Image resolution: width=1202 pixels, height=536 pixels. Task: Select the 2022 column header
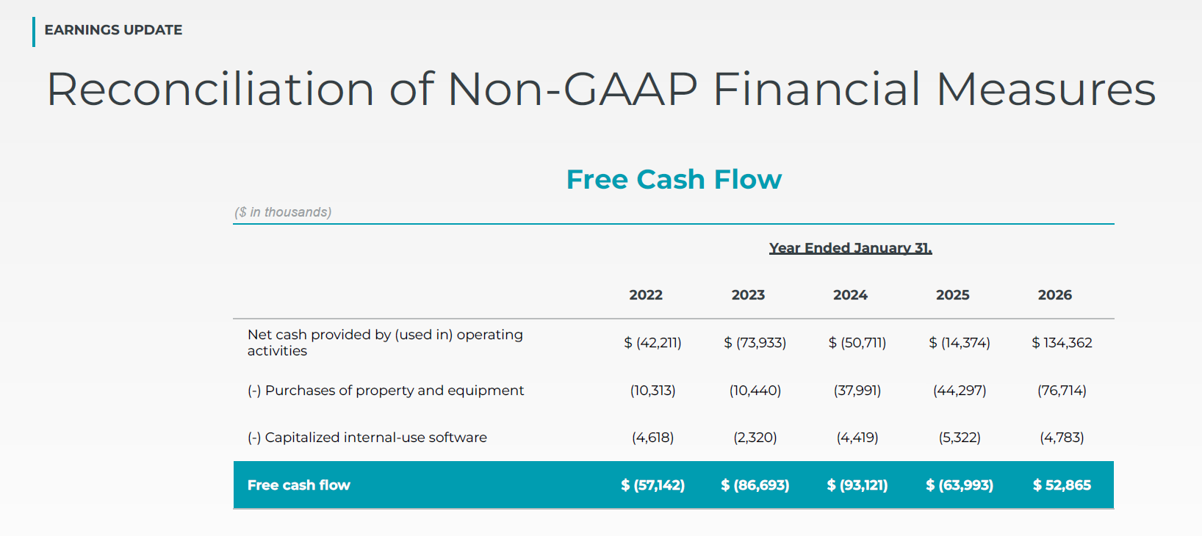click(x=646, y=294)
